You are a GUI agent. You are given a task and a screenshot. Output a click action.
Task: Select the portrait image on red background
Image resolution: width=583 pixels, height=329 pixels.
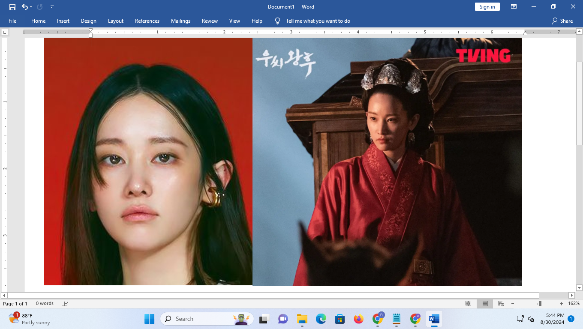pyautogui.click(x=148, y=162)
